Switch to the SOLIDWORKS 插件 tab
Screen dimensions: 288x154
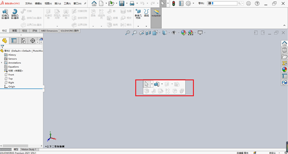point(70,31)
